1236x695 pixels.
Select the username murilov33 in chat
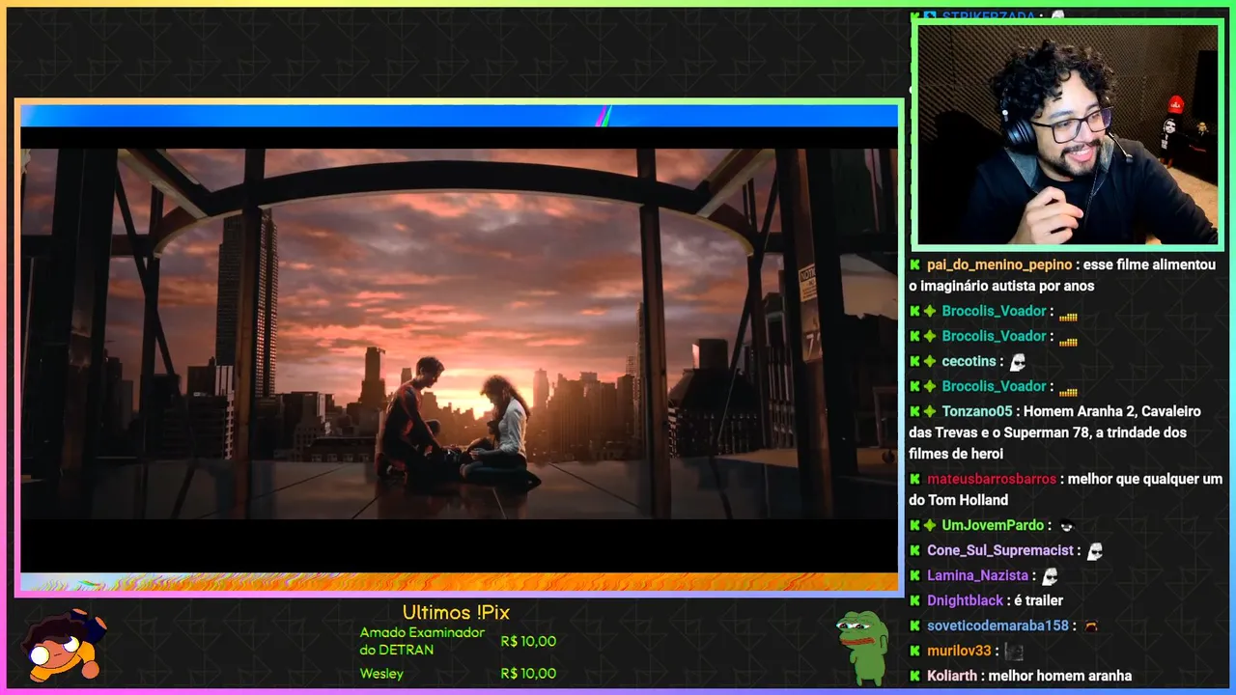959,651
